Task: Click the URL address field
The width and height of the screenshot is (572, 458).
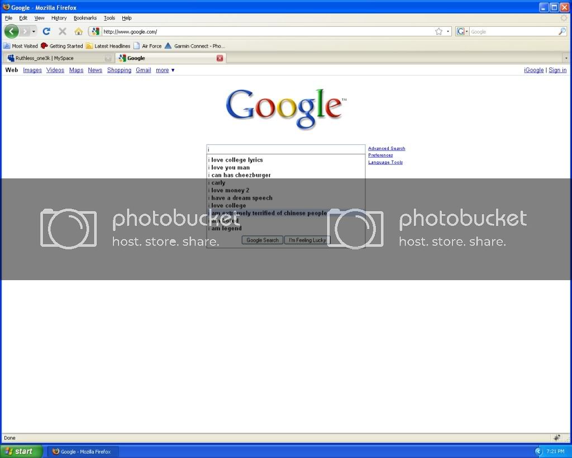Action: (x=267, y=32)
